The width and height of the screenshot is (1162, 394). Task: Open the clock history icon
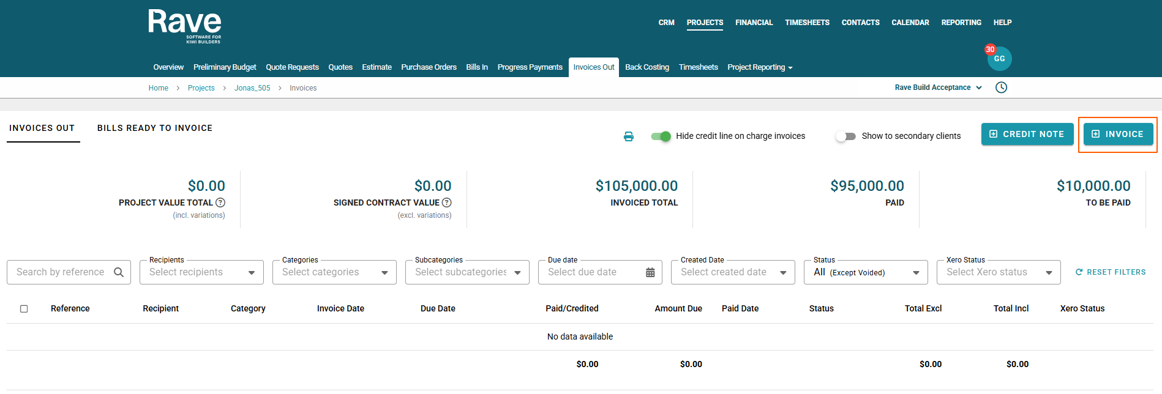tap(1001, 87)
